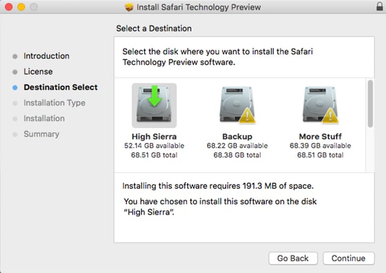Click the package icon in the title bar
This screenshot has width=386, height=273.
pyautogui.click(x=128, y=7)
